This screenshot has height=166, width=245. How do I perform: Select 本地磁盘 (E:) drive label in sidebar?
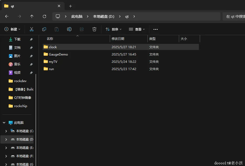(x=25, y=148)
